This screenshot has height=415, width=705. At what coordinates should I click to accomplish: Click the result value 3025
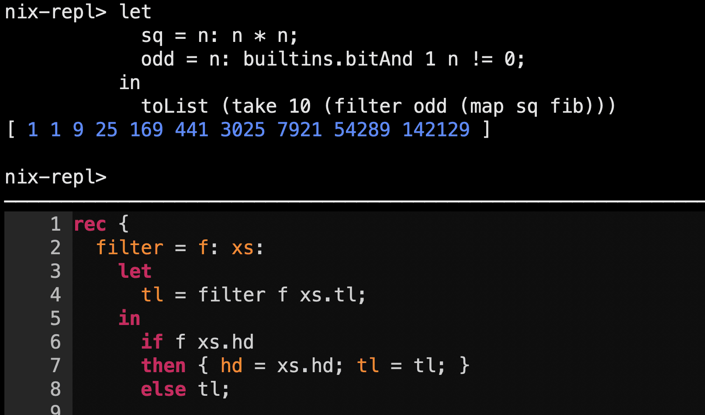coord(243,130)
